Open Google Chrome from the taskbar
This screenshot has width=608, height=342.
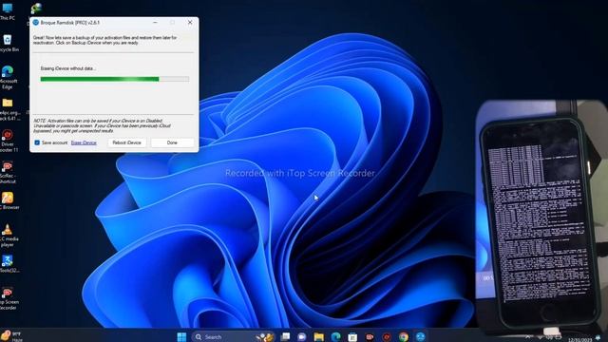click(404, 336)
